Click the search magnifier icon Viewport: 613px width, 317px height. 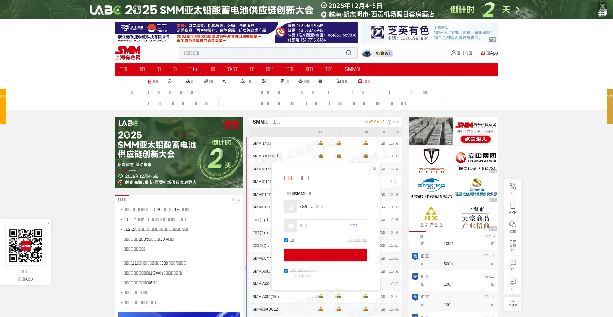click(348, 53)
